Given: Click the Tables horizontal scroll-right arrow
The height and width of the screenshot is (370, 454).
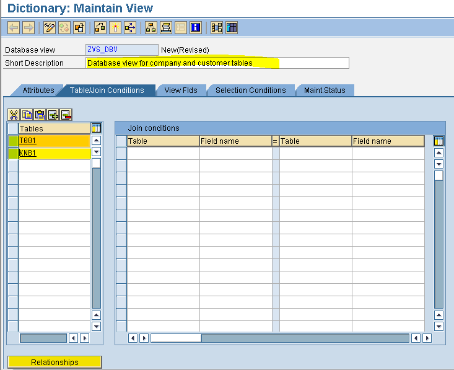Looking at the screenshot, I should (85, 338).
